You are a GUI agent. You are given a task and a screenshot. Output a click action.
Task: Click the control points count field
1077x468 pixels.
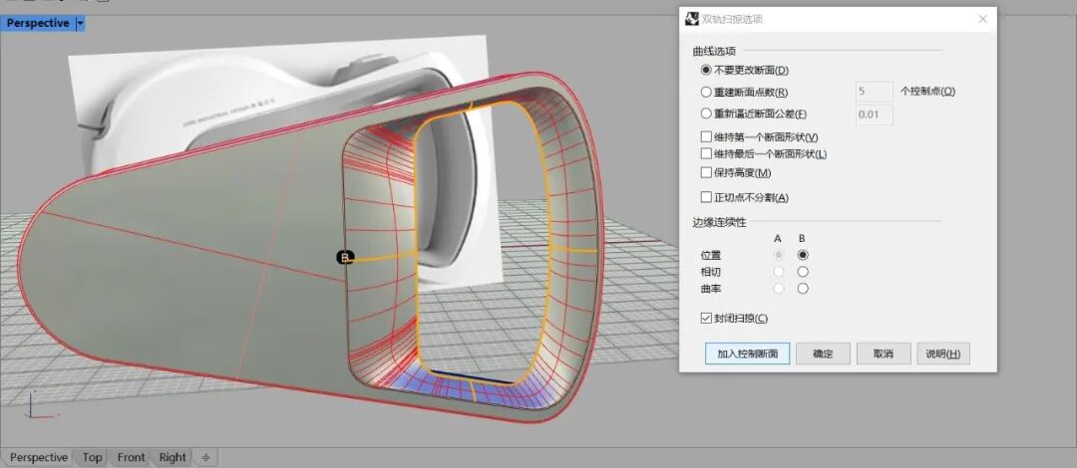click(875, 92)
